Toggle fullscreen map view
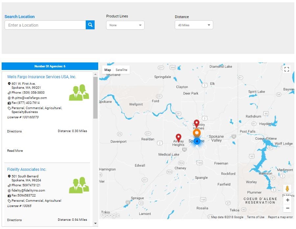 (x=286, y=69)
